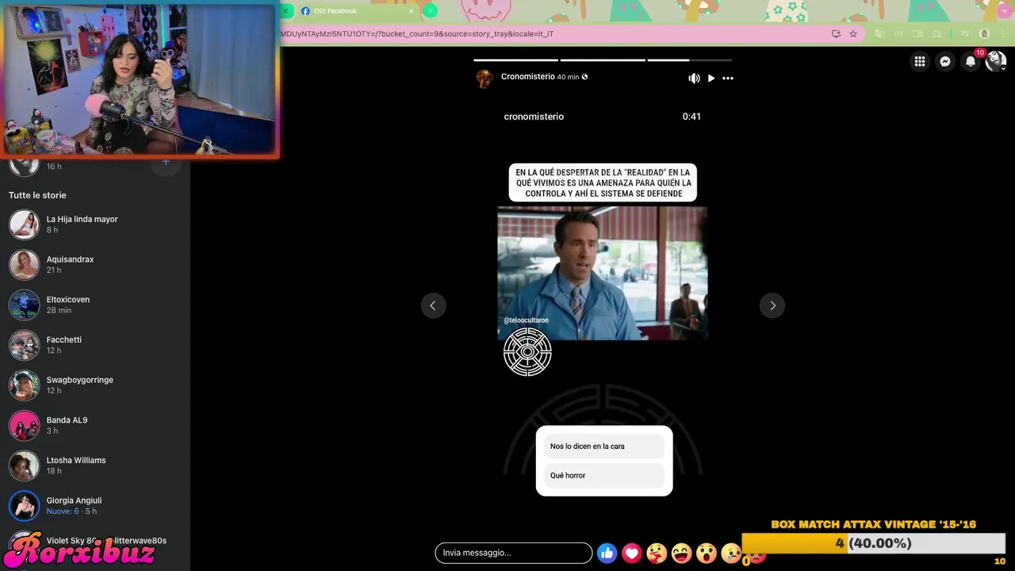The image size is (1015, 571).
Task: Click the browser profile avatar in toolbar
Action: (x=985, y=34)
